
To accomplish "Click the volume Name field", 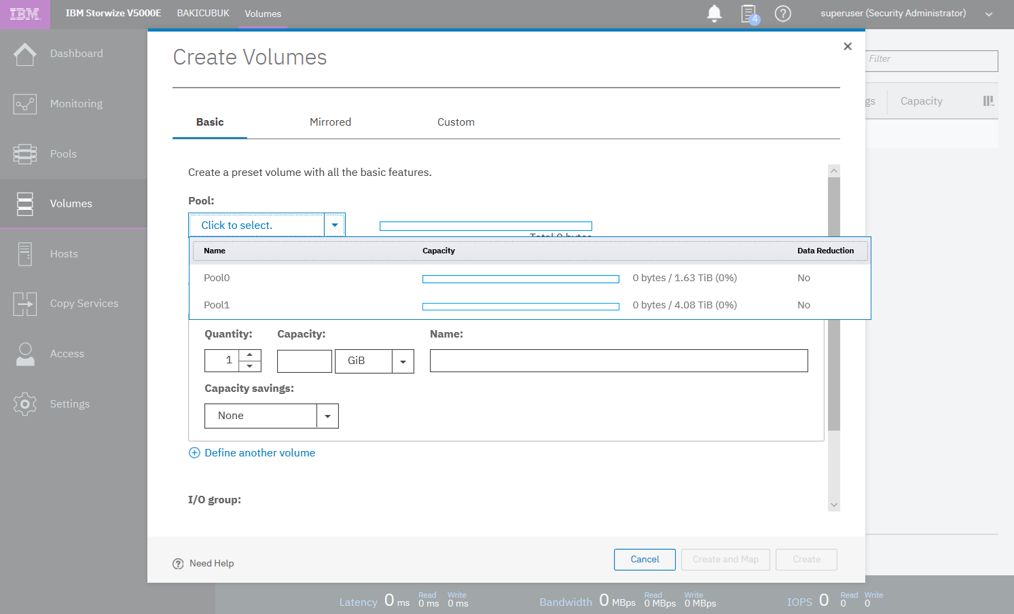I will pos(619,361).
